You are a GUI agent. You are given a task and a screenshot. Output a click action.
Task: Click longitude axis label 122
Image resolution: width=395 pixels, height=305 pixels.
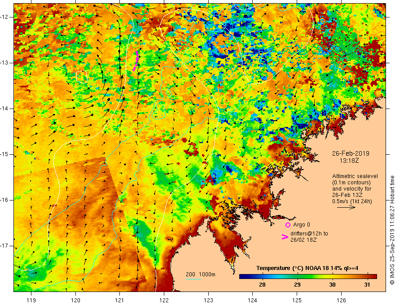pos(164,300)
